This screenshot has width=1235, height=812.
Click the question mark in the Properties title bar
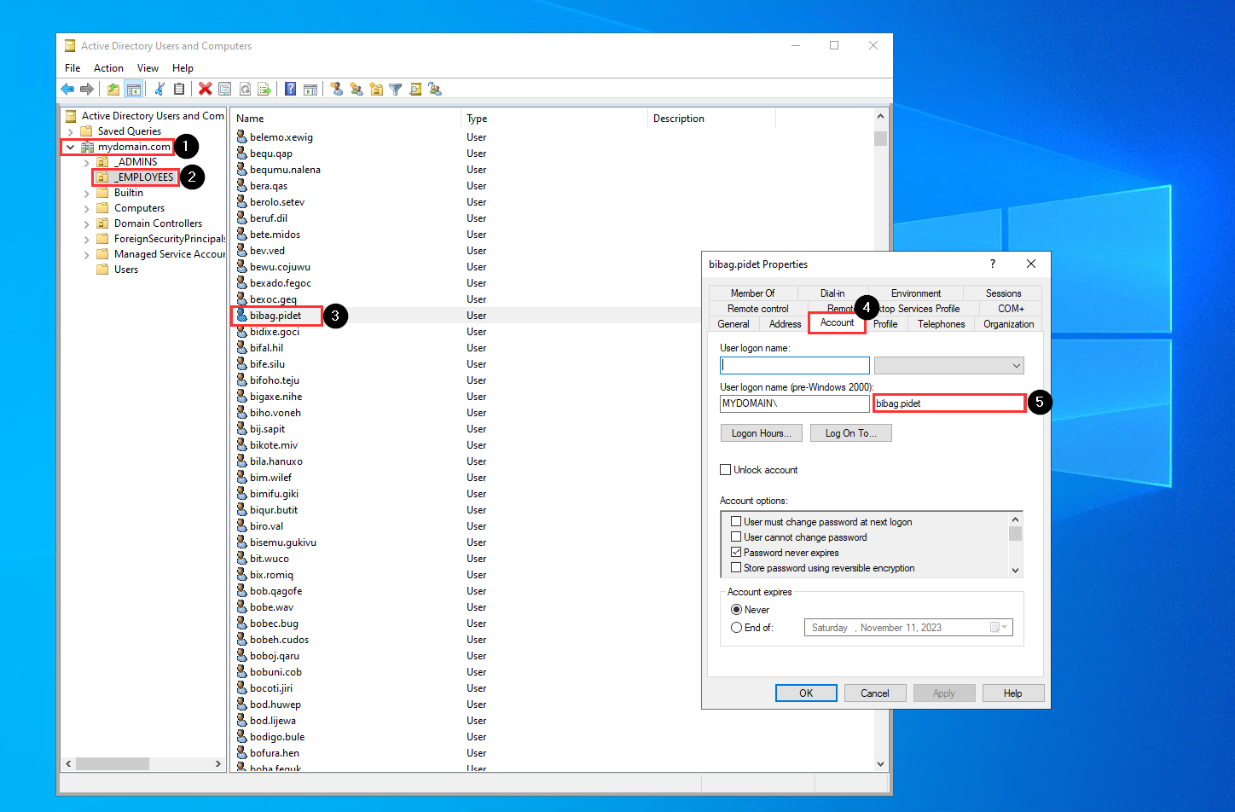pos(992,264)
